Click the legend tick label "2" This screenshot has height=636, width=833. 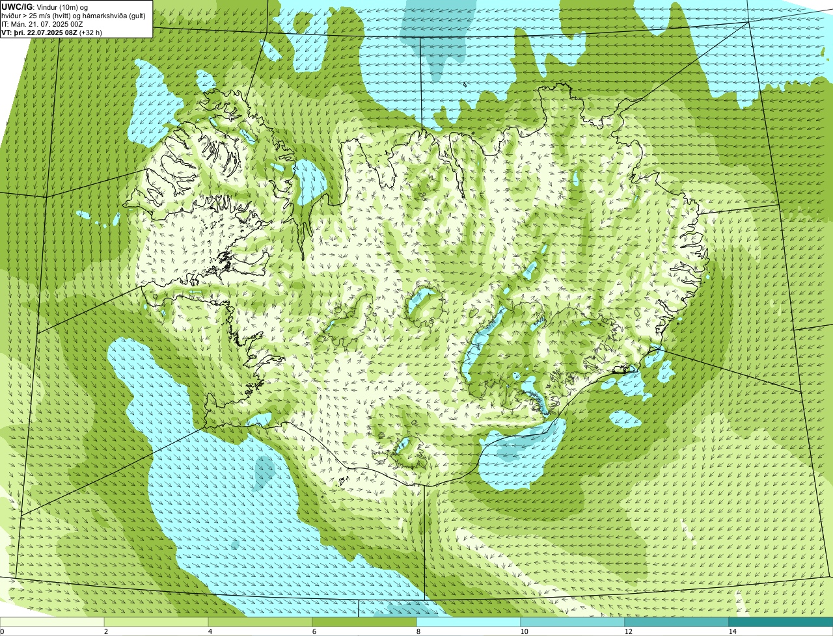pyautogui.click(x=105, y=631)
